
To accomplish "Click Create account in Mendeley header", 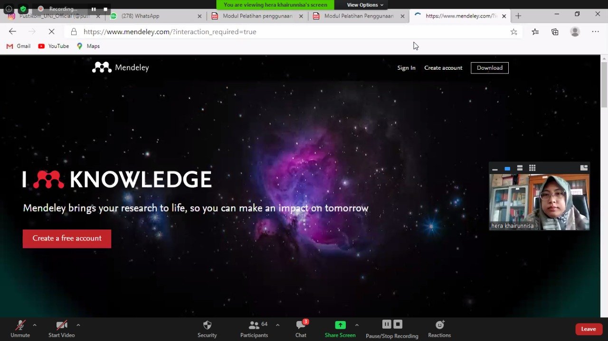I will 443,68.
